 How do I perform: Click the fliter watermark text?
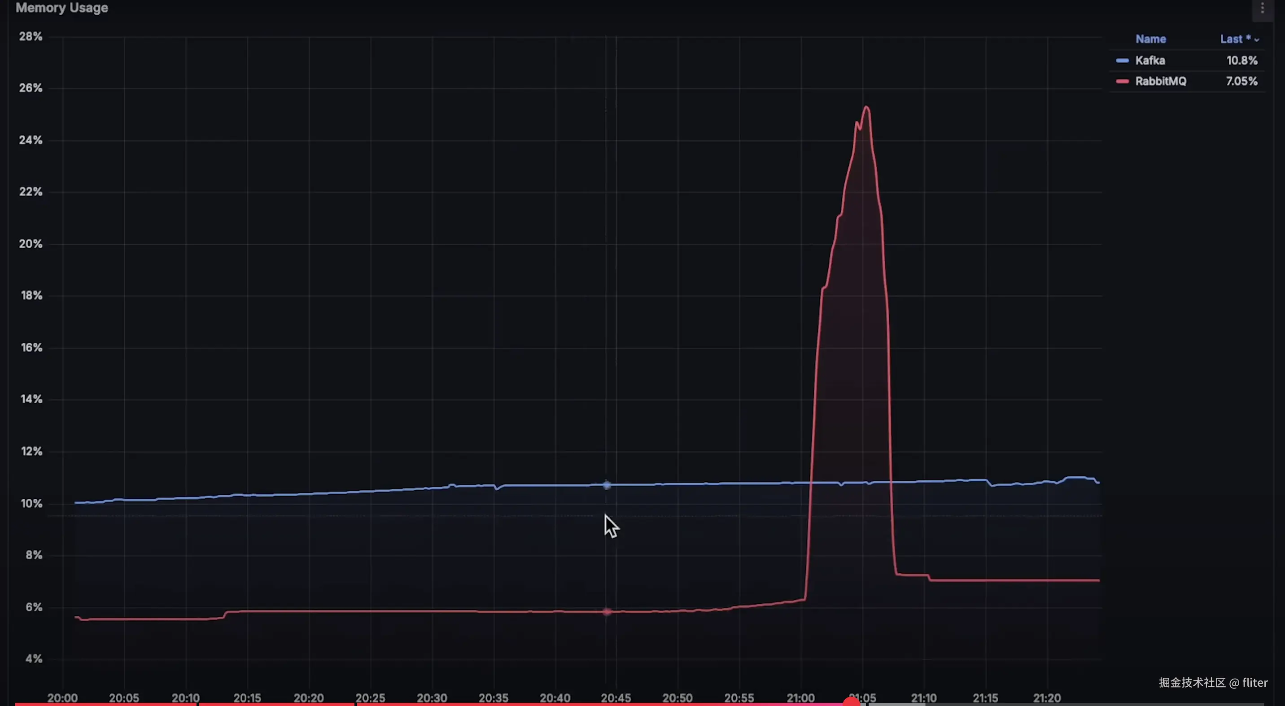pyautogui.click(x=1254, y=683)
